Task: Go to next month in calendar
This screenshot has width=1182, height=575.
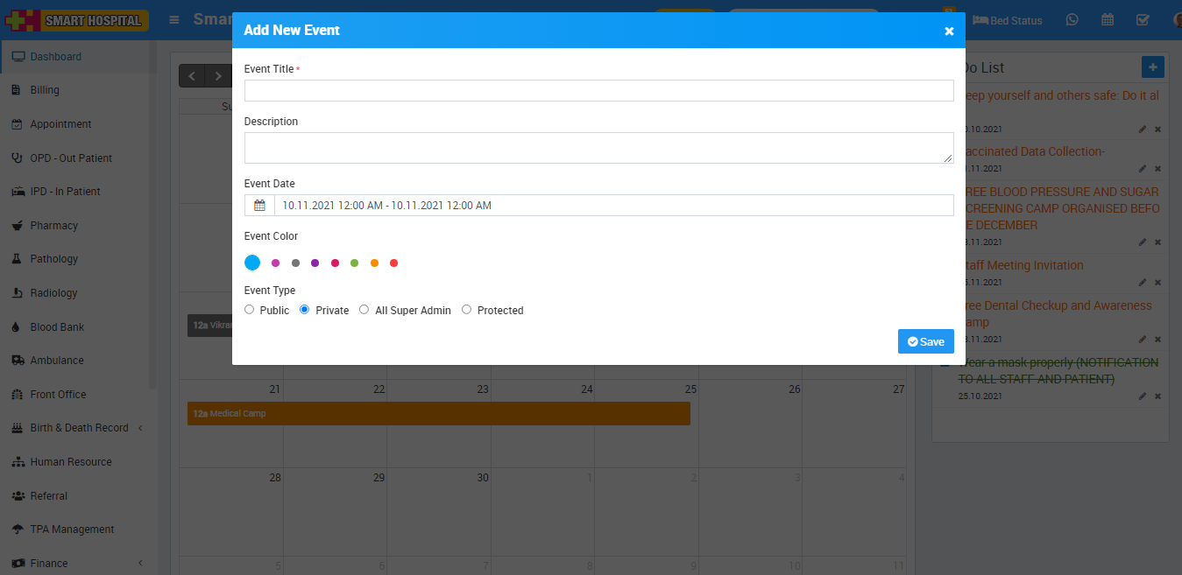Action: click(x=218, y=76)
